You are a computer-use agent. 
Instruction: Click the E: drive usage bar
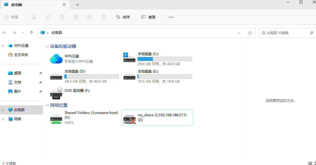coord(165,76)
